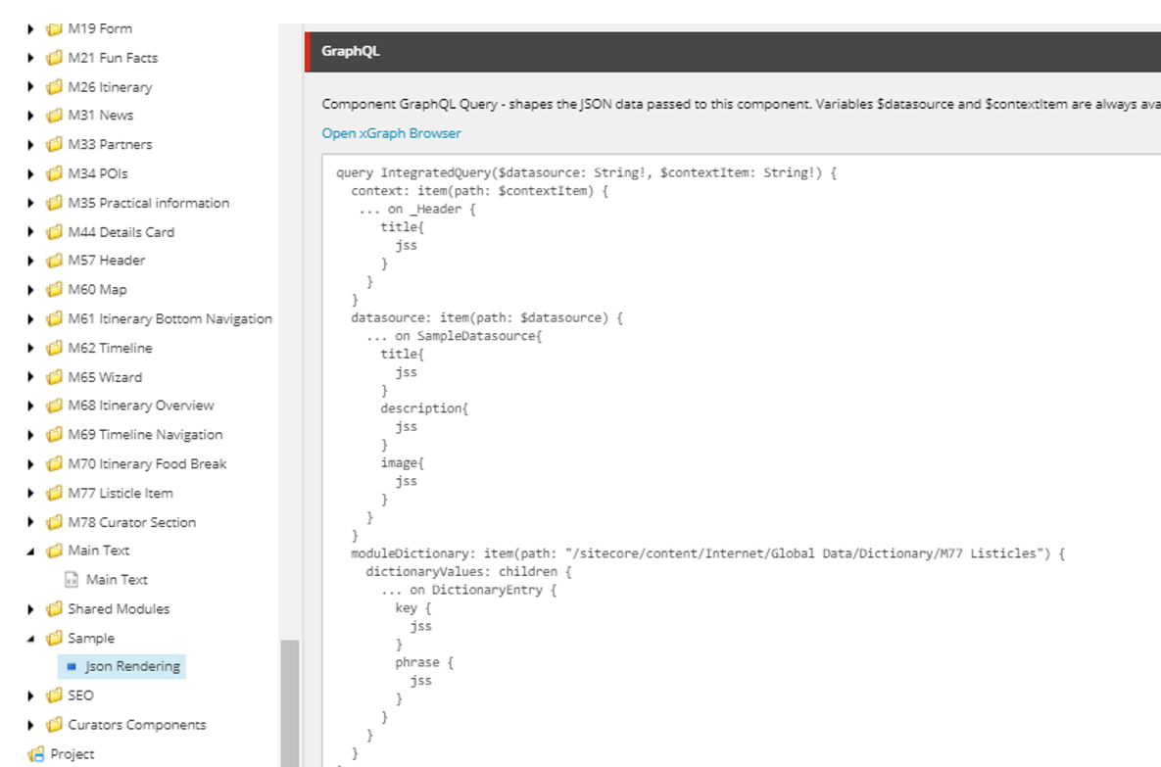Open the xGraph Browser link

(x=391, y=133)
